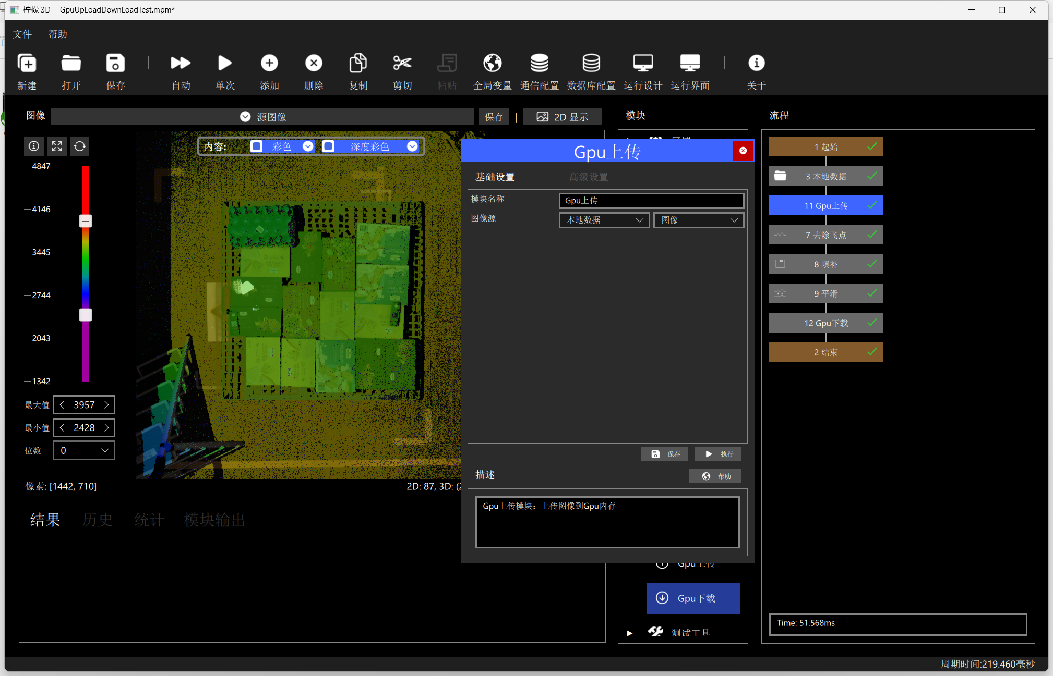Open the 位数 digits dropdown
This screenshot has width=1053, height=676.
pyautogui.click(x=84, y=451)
